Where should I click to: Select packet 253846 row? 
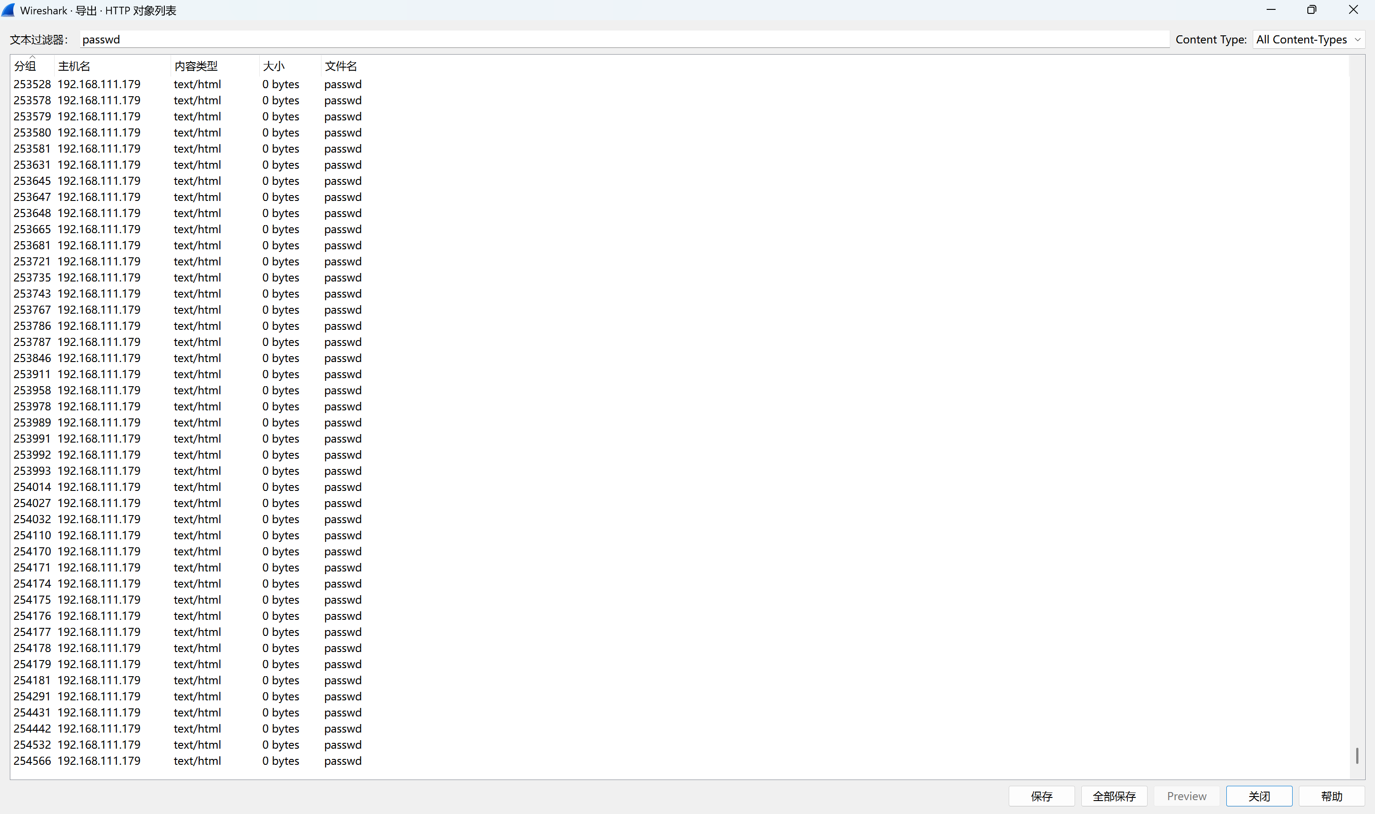coord(187,358)
